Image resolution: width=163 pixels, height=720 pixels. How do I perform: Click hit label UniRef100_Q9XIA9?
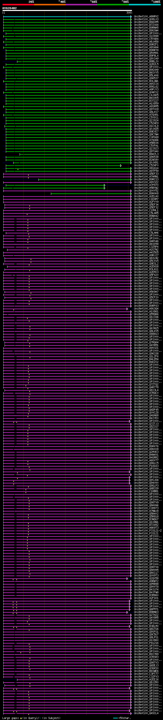point(146,58)
